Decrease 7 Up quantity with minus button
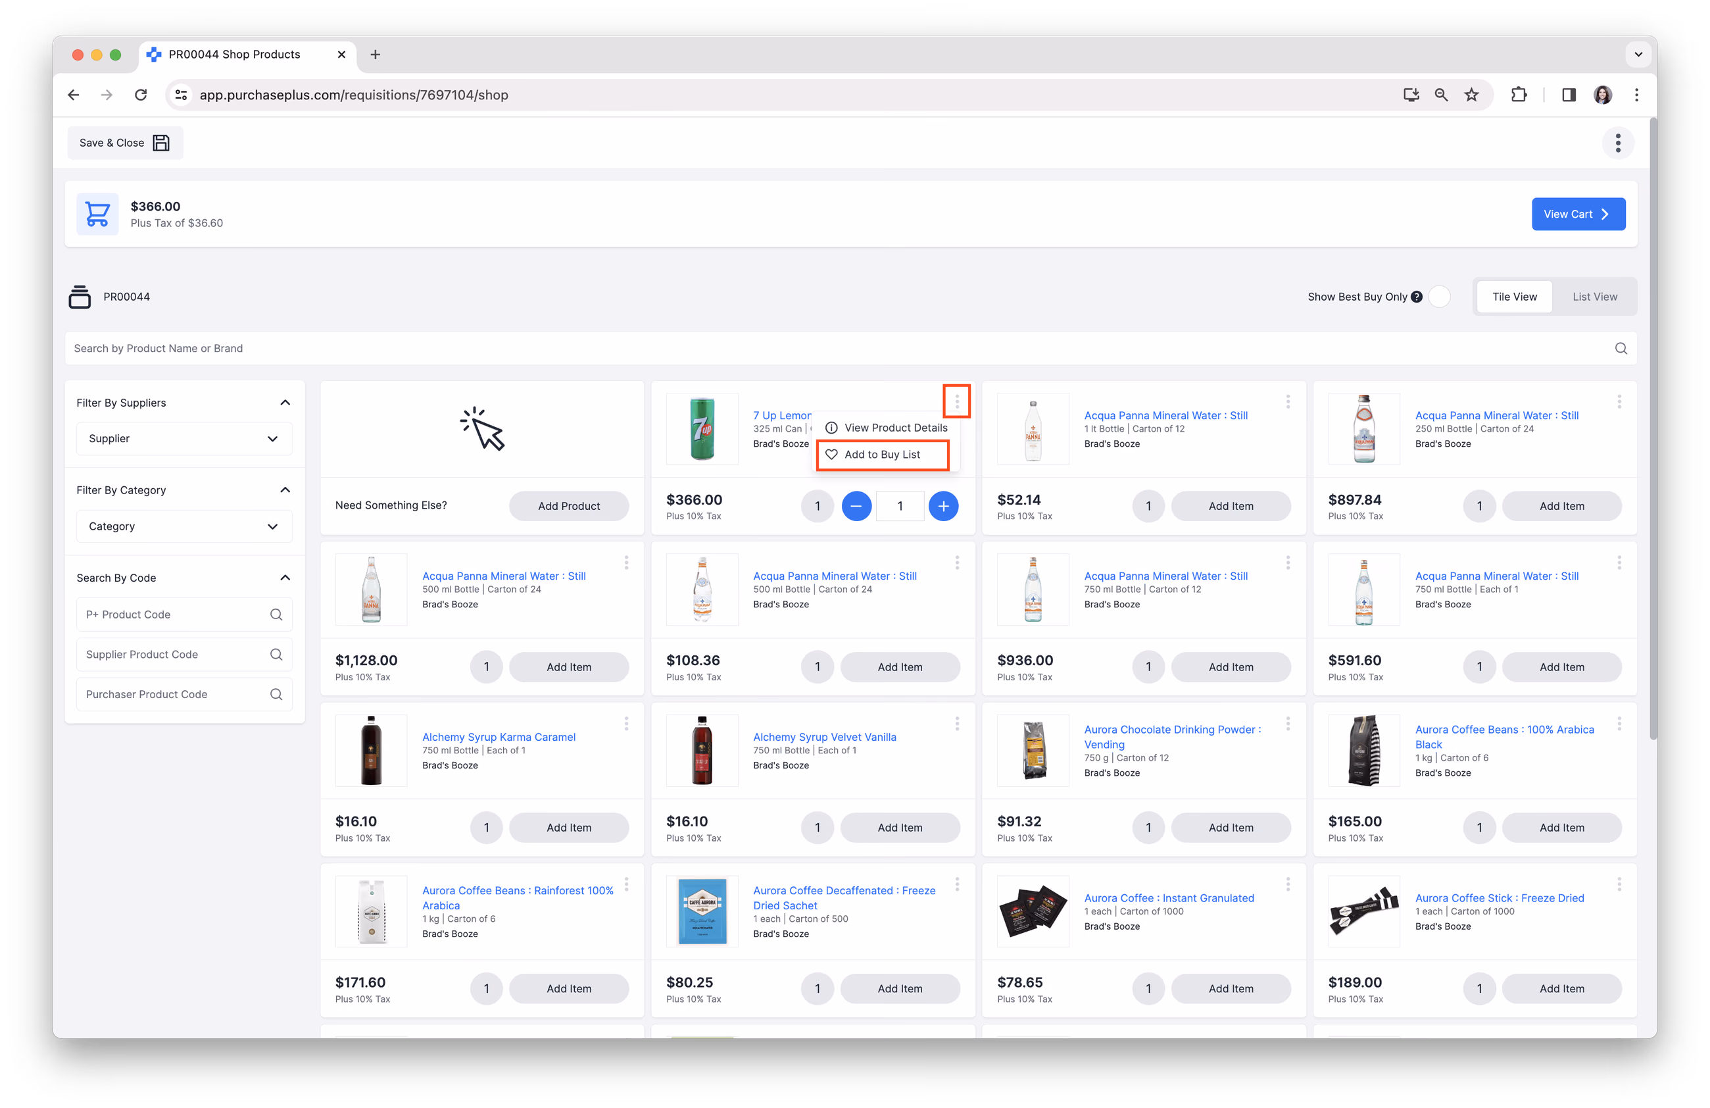Image resolution: width=1710 pixels, height=1108 pixels. pos(856,506)
